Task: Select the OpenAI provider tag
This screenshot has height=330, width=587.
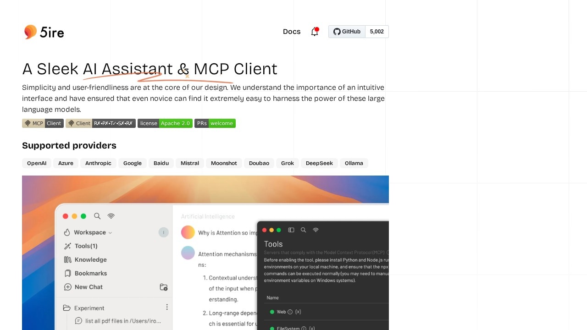Action: pyautogui.click(x=37, y=163)
